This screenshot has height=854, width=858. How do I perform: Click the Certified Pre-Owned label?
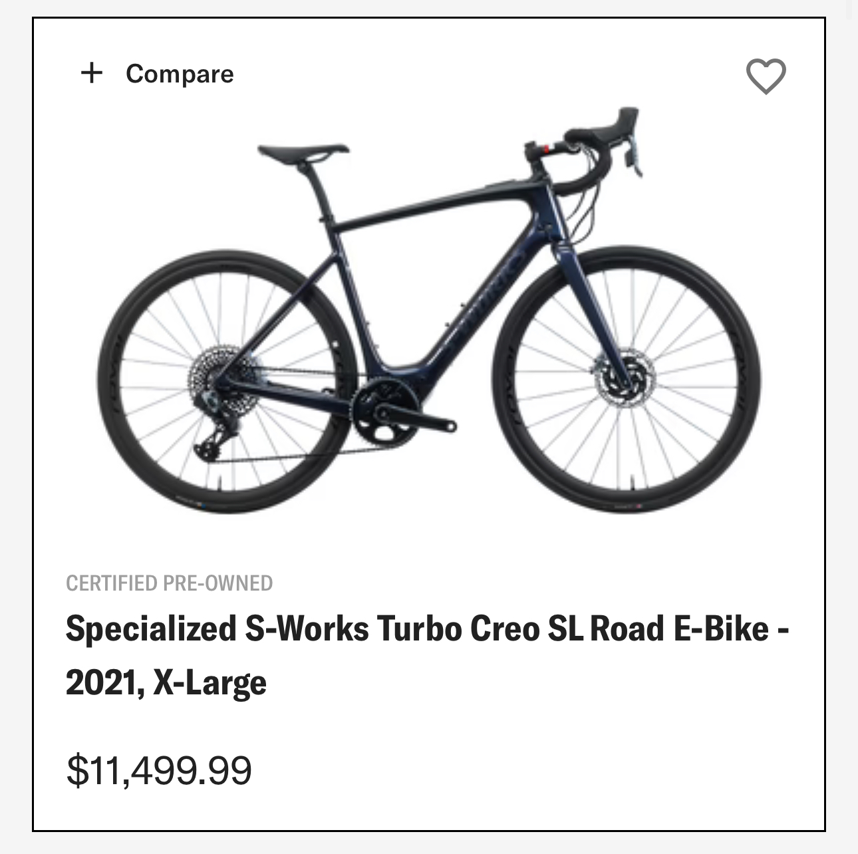[169, 583]
